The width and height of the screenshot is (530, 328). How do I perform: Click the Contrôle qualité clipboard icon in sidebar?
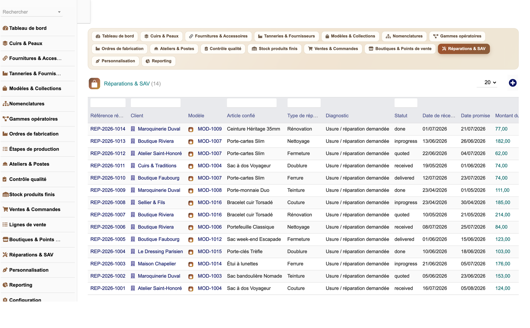[5, 179]
